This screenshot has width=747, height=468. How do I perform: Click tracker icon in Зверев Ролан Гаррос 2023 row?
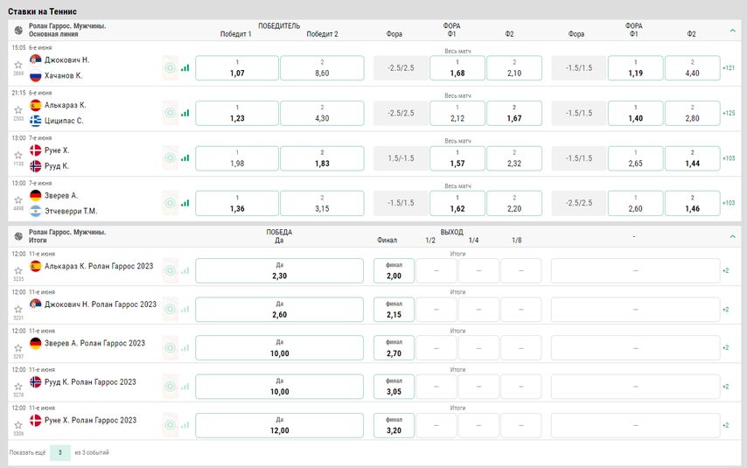(x=170, y=348)
